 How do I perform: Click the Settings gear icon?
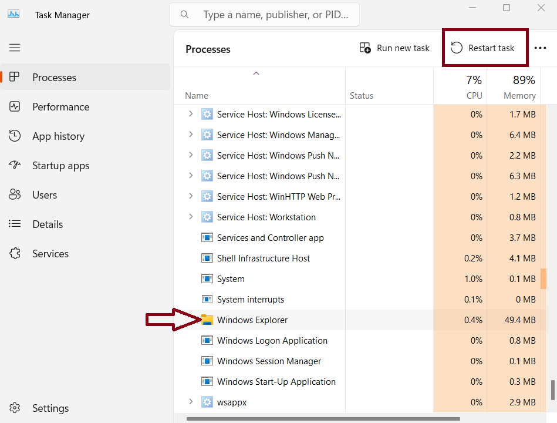(x=15, y=408)
